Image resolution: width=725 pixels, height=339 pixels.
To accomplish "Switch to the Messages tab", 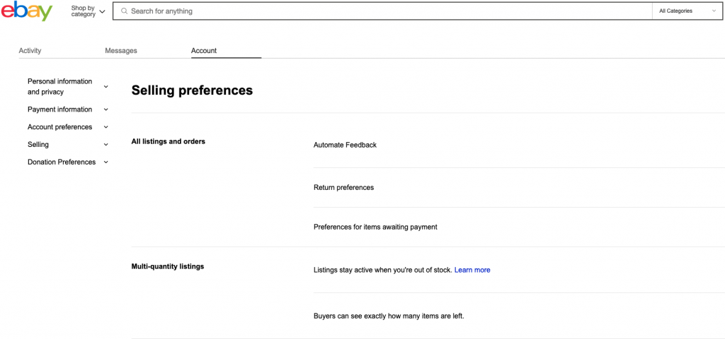I will 121,51.
